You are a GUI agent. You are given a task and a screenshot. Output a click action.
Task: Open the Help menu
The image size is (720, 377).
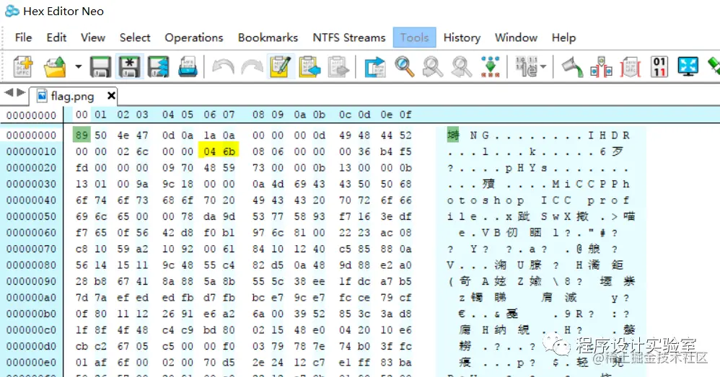[x=564, y=37]
